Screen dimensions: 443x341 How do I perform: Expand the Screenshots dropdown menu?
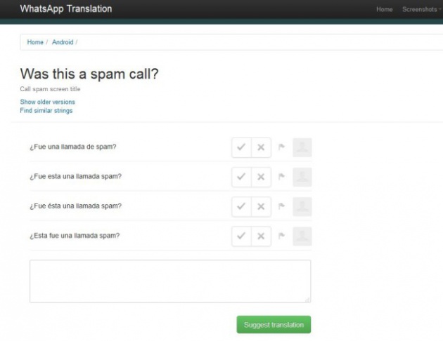pos(422,9)
